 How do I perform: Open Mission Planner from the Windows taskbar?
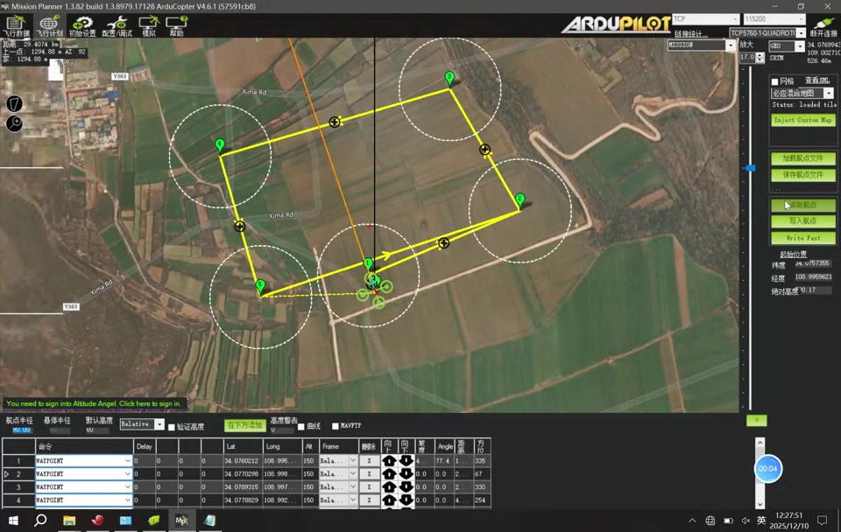181,521
